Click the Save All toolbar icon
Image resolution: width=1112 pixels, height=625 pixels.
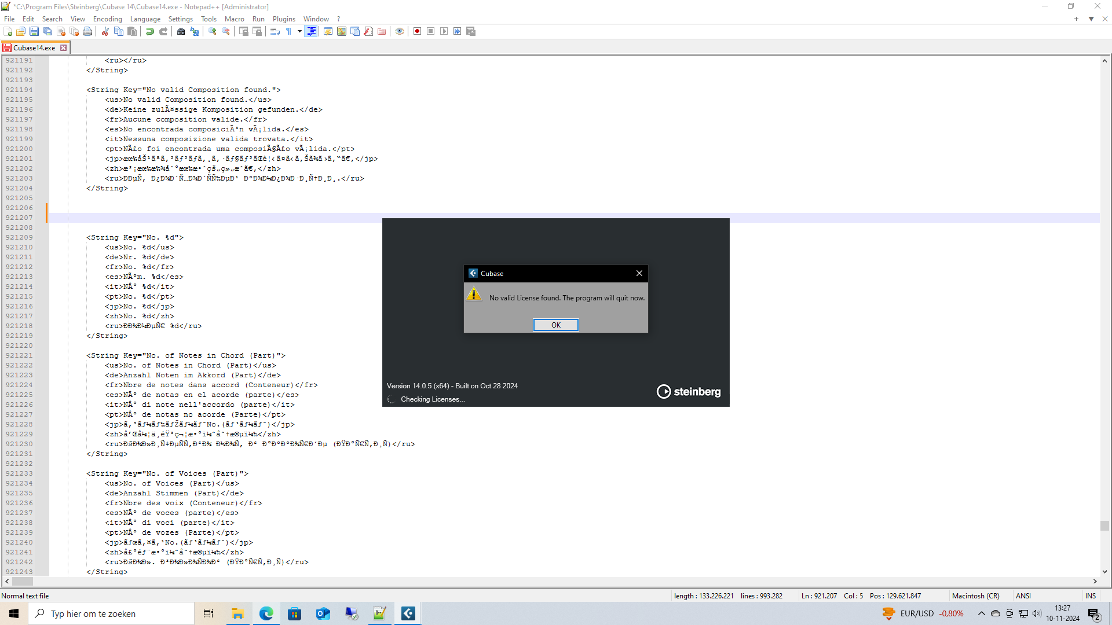(x=47, y=31)
